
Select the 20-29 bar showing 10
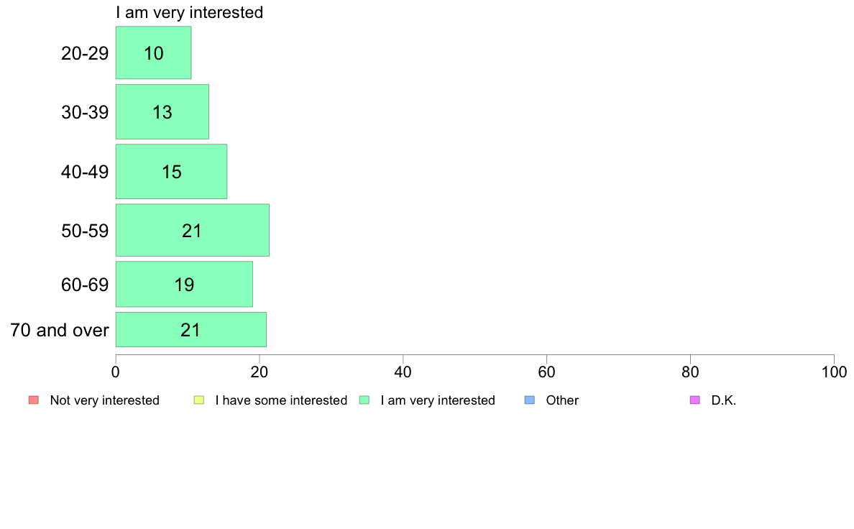point(153,53)
